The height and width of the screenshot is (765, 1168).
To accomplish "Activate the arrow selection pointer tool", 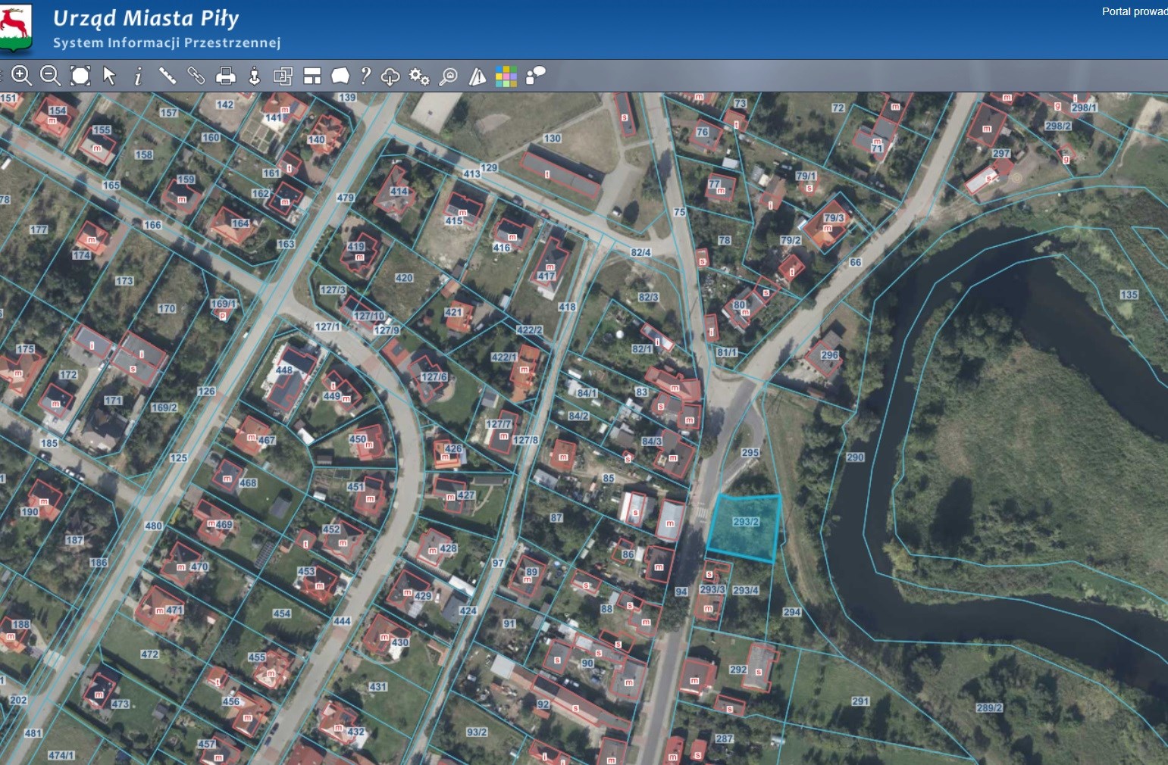I will (110, 76).
